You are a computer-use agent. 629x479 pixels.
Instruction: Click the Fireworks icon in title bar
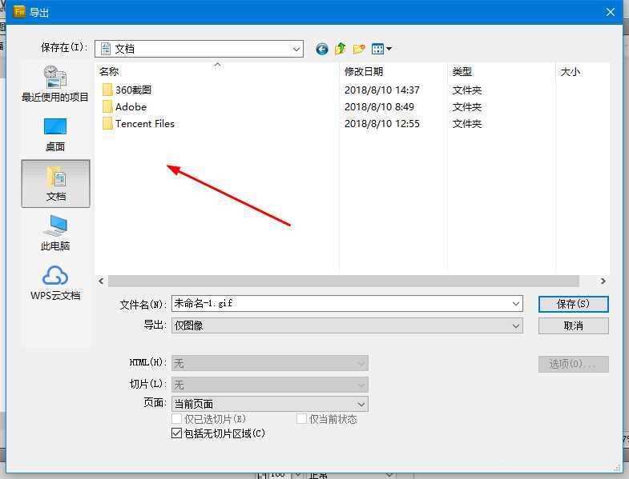pos(19,12)
